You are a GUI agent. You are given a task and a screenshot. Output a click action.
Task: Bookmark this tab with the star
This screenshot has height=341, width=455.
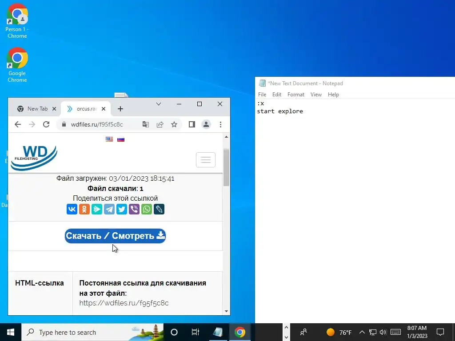point(174,124)
